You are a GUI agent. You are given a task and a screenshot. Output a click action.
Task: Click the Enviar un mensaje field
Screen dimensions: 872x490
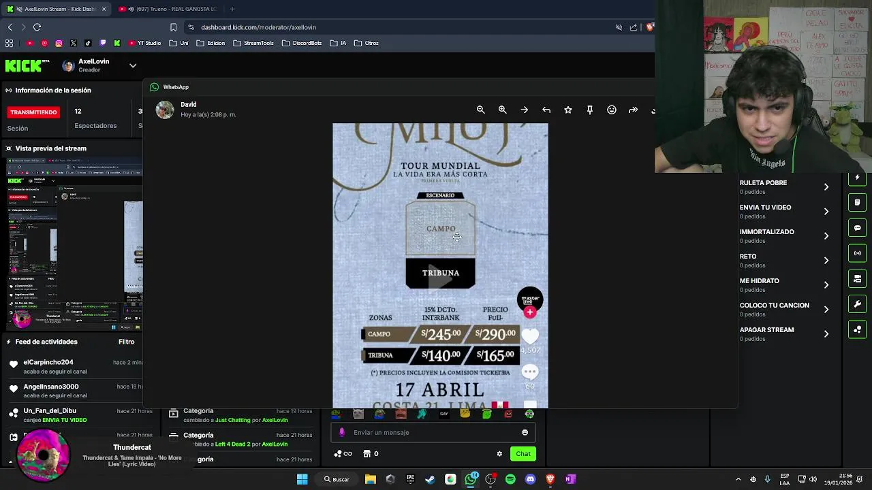click(x=433, y=432)
